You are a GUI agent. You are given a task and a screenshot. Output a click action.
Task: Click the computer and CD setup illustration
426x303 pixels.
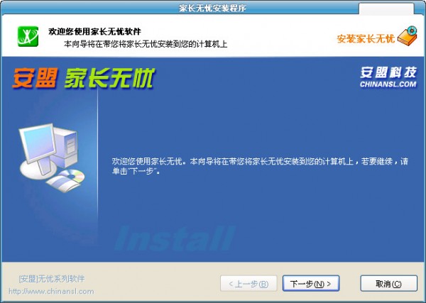[52, 158]
